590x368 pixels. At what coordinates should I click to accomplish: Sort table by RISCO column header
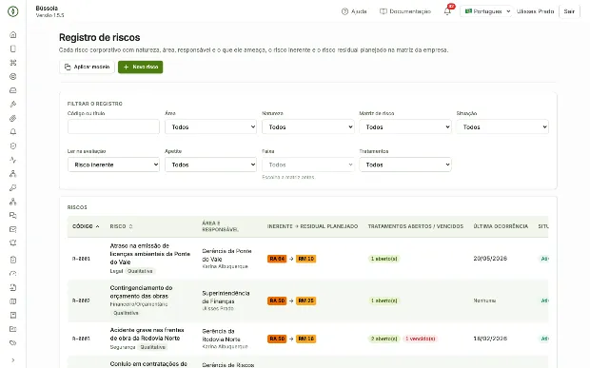[x=121, y=226]
